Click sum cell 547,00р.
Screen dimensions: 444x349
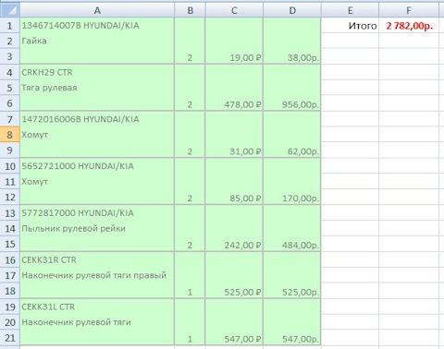pyautogui.click(x=292, y=338)
